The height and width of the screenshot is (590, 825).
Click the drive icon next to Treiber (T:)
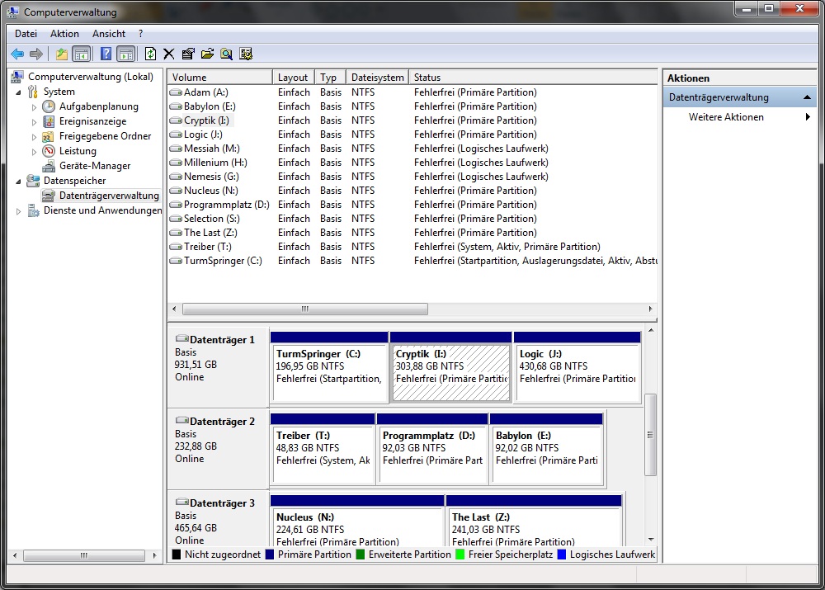coord(176,247)
